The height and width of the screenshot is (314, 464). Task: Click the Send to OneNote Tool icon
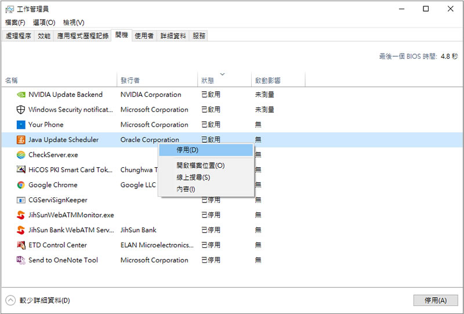click(21, 261)
